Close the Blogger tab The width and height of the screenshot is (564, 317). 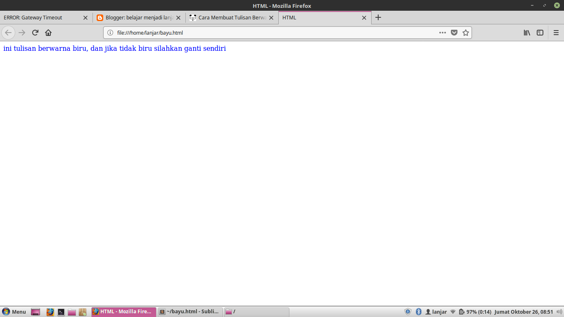(178, 18)
